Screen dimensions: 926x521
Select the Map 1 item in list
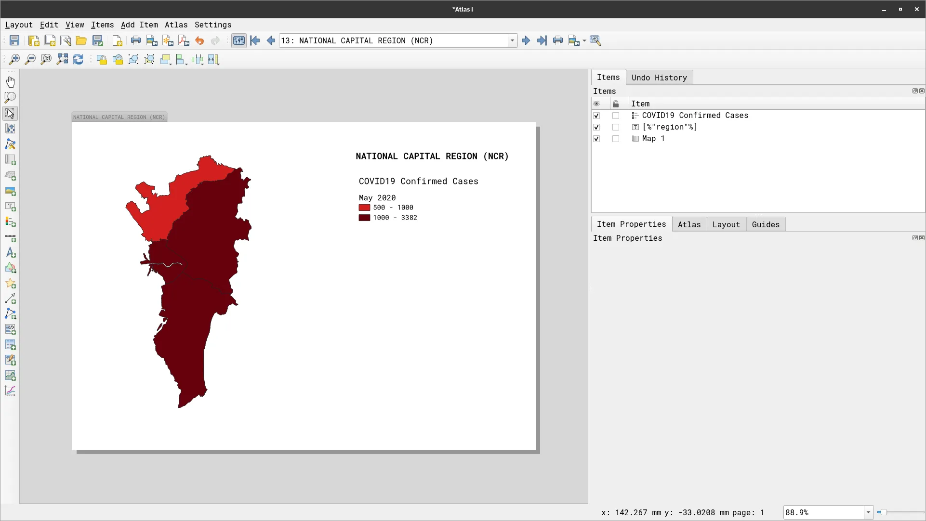653,139
